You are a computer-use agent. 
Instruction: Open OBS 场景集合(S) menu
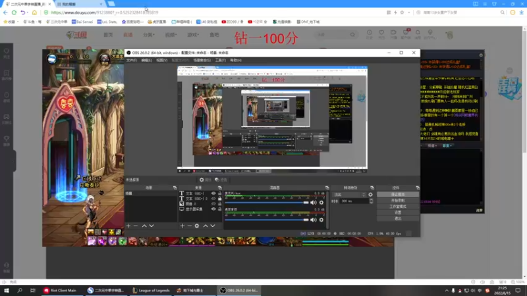pos(202,61)
